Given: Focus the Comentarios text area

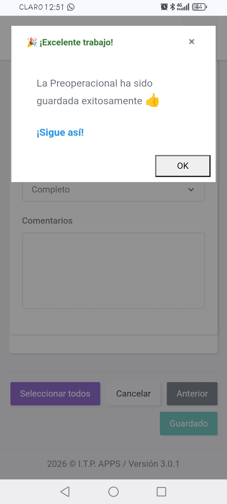Looking at the screenshot, I should (x=113, y=271).
